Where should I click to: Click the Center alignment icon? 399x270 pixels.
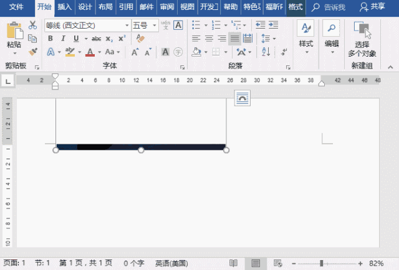pyautogui.click(x=209, y=39)
